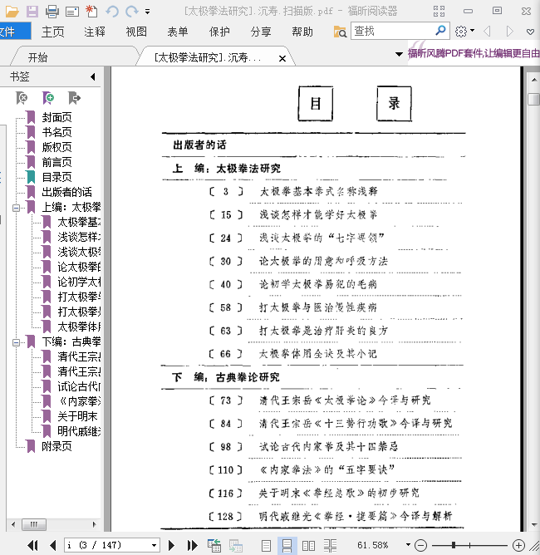Click the vertical scrollbar up arrow
This screenshot has height=555, width=540.
(x=534, y=80)
